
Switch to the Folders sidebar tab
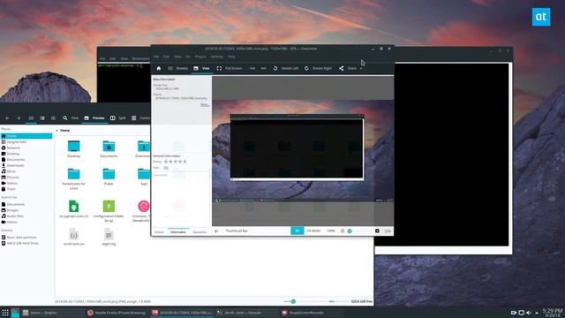click(x=159, y=231)
